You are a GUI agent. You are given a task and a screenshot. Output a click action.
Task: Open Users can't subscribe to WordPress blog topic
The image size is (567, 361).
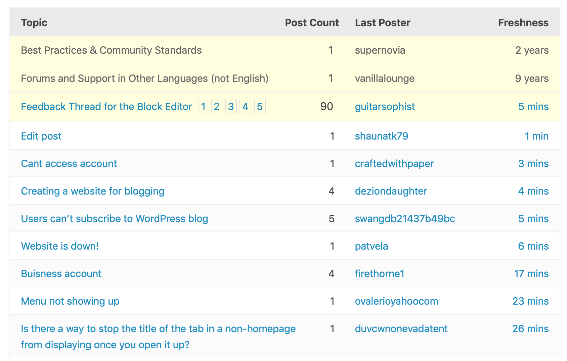click(114, 218)
